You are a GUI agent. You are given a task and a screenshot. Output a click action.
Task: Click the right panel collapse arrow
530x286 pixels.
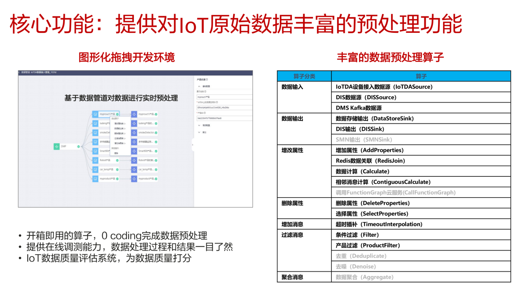[192, 145]
